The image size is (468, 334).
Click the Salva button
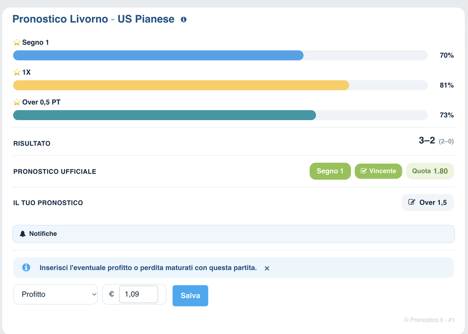click(x=190, y=296)
